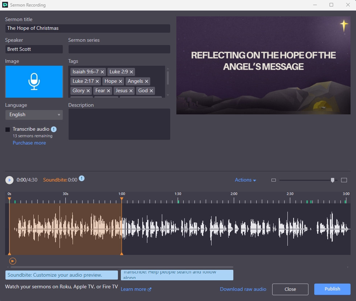The height and width of the screenshot is (301, 356).
Task: Click the Transcribe audio info icon
Action: pos(54,129)
